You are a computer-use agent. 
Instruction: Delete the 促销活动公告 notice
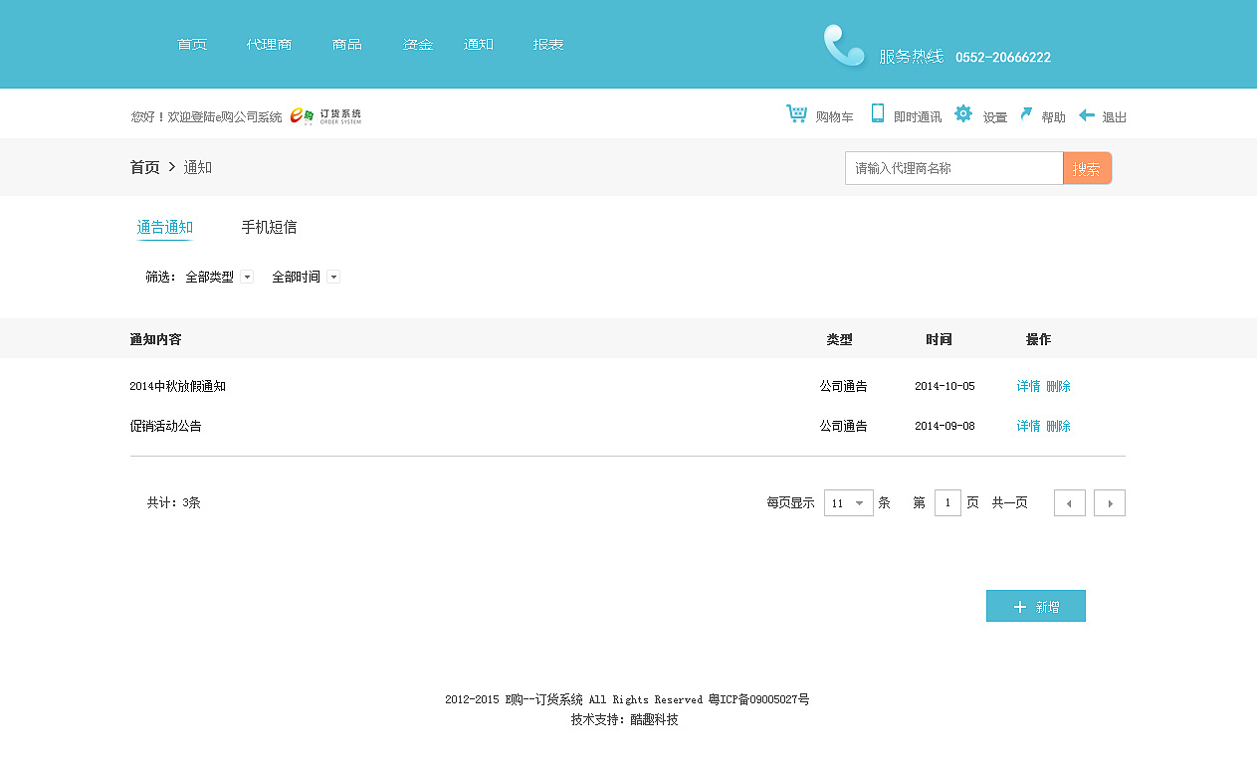[x=1059, y=426]
